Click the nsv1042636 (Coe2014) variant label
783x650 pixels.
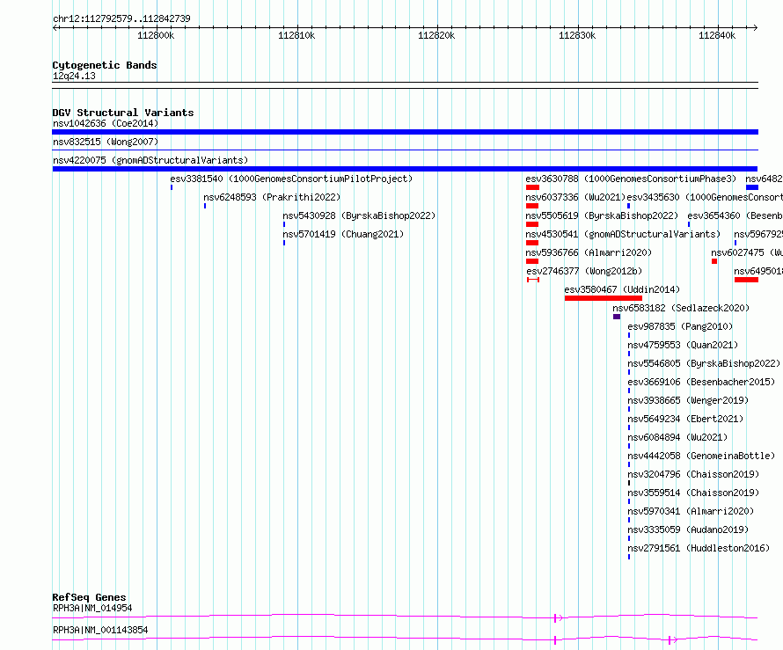tap(106, 123)
